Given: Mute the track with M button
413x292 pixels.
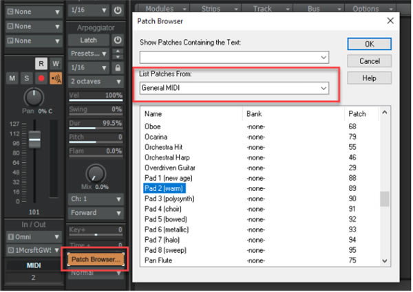Looking at the screenshot, I should tap(12, 78).
